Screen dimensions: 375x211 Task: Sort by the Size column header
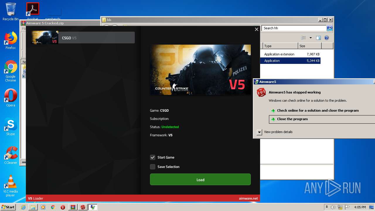(x=310, y=46)
